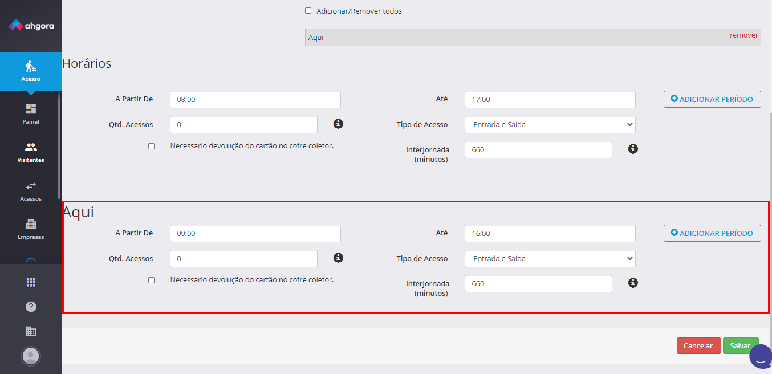
Task: Check cartão devolução box under Horários
Action: point(151,147)
